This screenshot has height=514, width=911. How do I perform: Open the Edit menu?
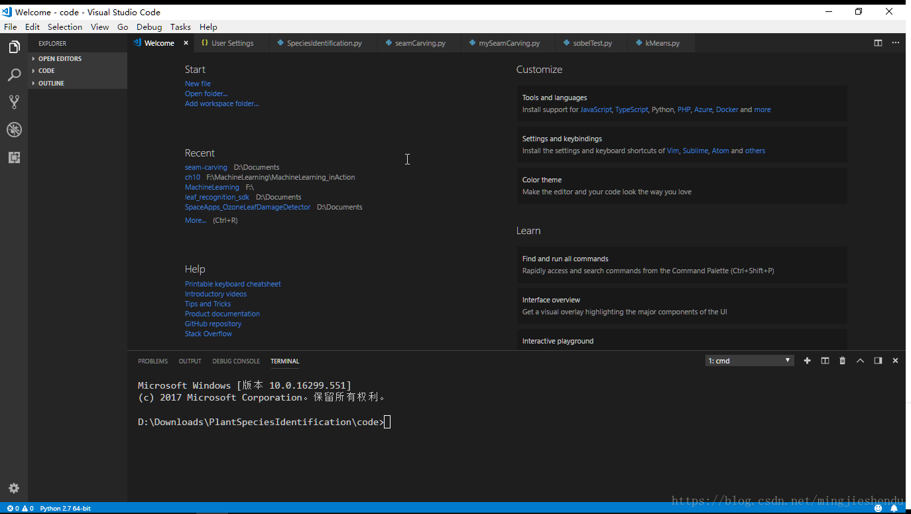tap(32, 27)
